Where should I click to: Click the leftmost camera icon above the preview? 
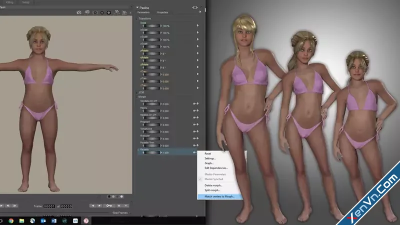click(x=79, y=12)
